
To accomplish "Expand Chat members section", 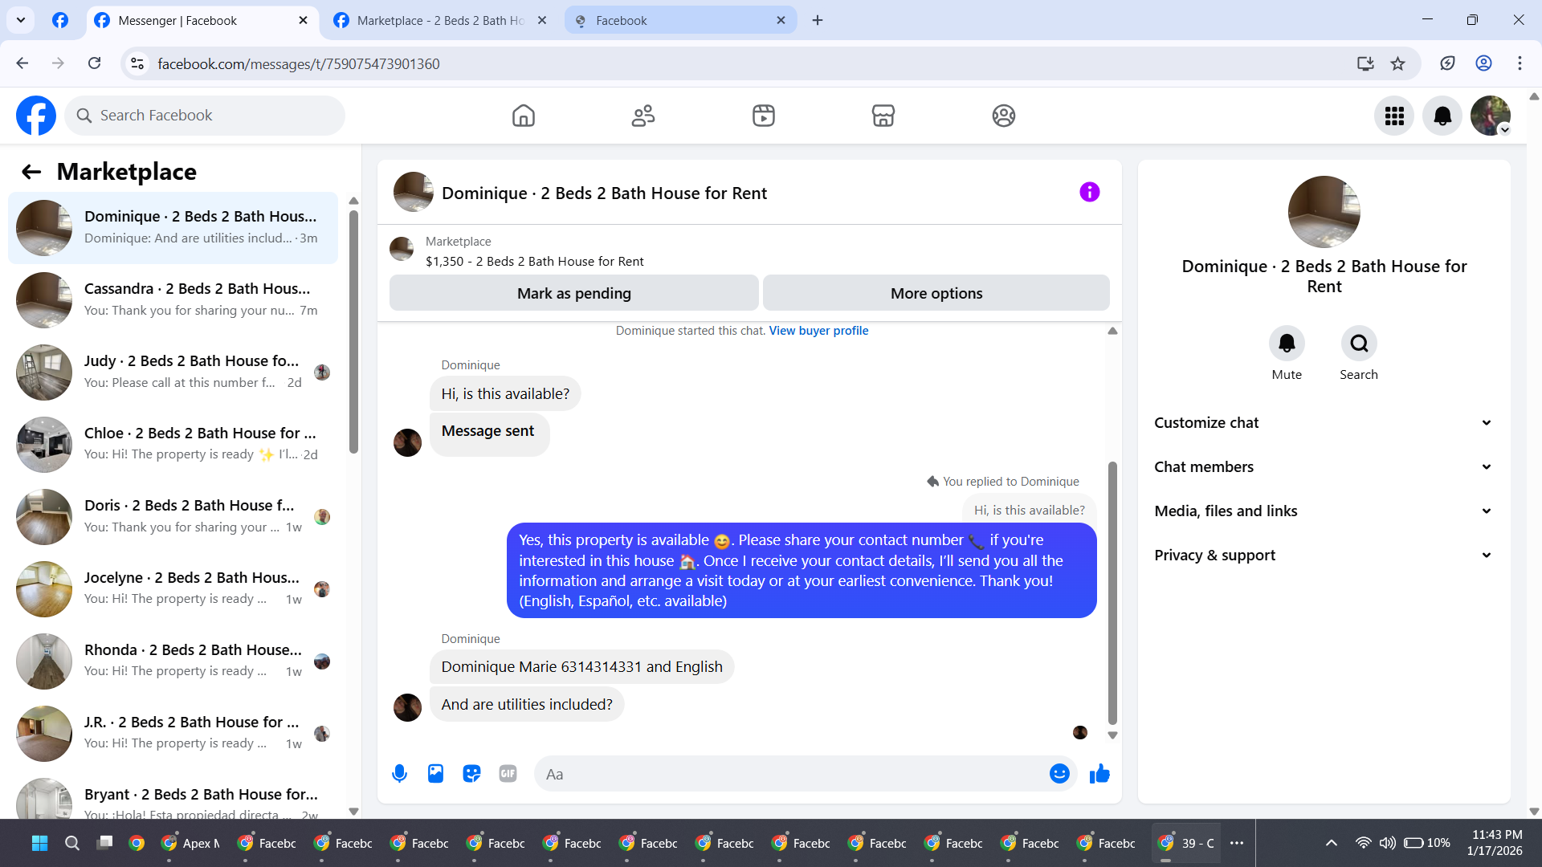I will (1324, 467).
